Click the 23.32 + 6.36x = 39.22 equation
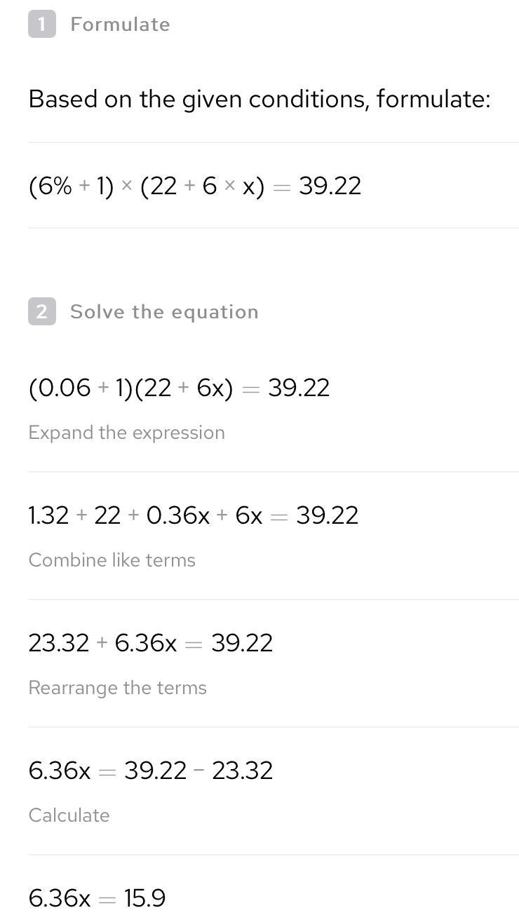Screen dimensions: 519x922 (x=150, y=643)
